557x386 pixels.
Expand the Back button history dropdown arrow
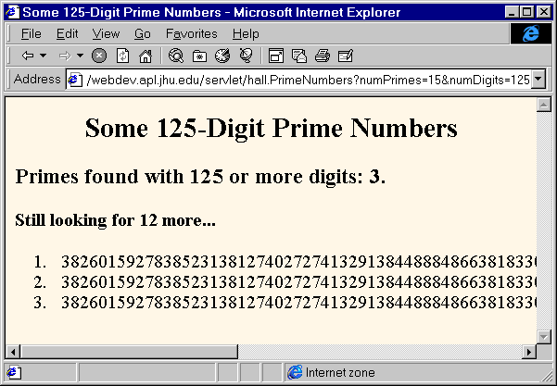point(42,56)
